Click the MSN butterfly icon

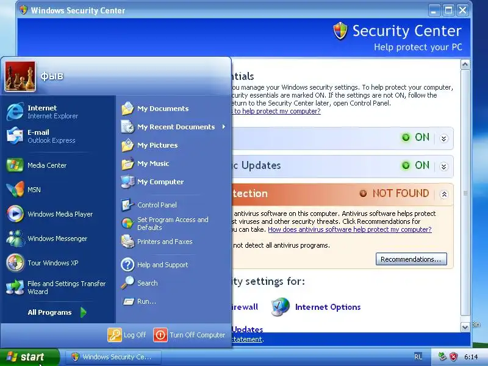(15, 190)
